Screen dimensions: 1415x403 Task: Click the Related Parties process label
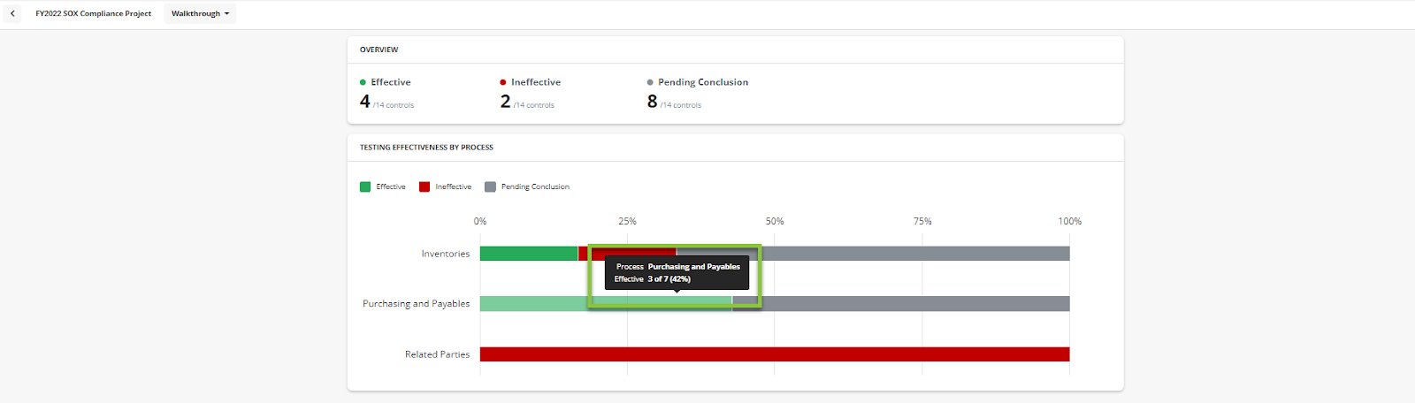pyautogui.click(x=438, y=354)
